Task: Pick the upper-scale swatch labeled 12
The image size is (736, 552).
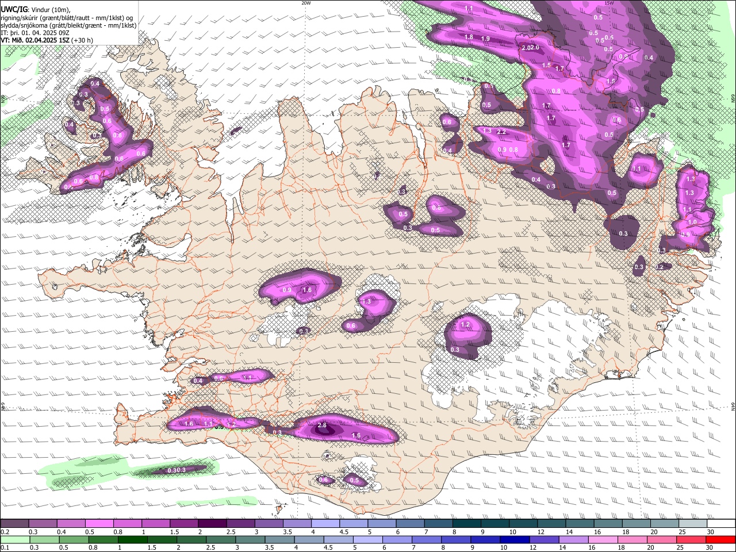Action: pyautogui.click(x=553, y=524)
